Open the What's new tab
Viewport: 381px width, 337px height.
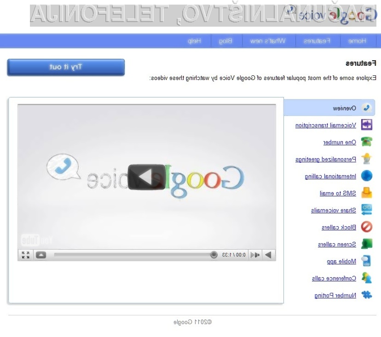(x=268, y=41)
